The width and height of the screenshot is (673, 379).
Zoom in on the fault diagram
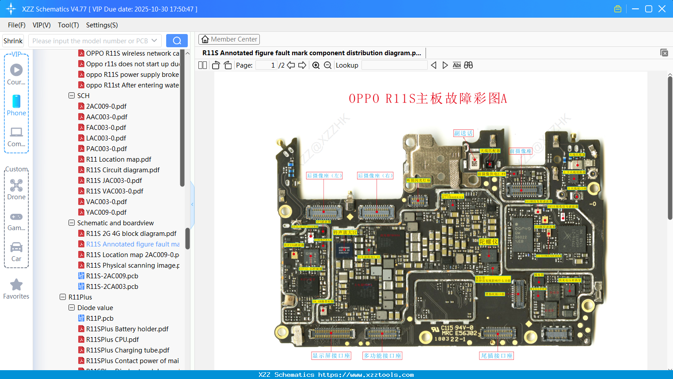click(x=316, y=65)
